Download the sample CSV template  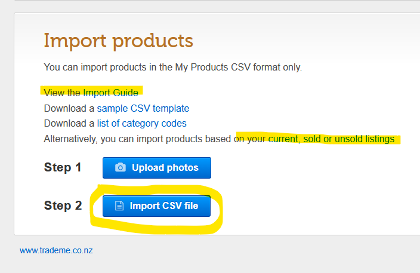pos(143,108)
